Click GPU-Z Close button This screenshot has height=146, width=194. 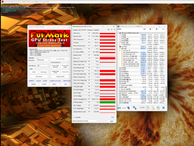point(112,121)
